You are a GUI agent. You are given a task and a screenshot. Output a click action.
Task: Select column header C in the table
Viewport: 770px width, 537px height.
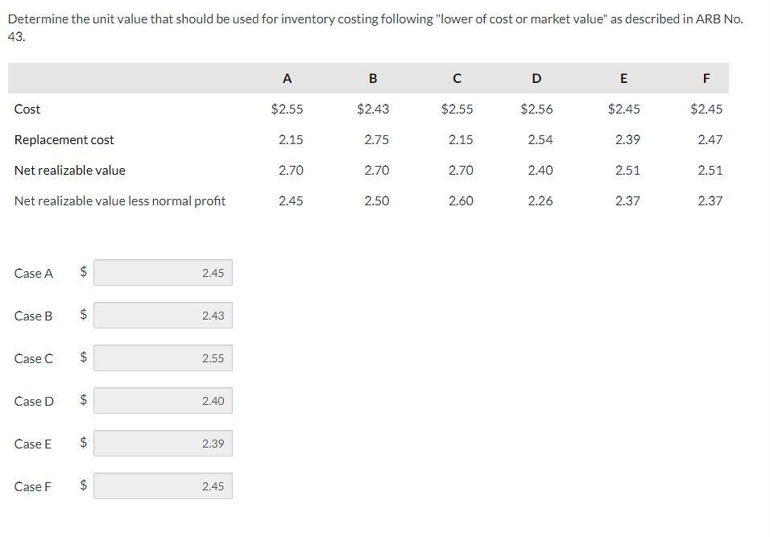coord(457,78)
